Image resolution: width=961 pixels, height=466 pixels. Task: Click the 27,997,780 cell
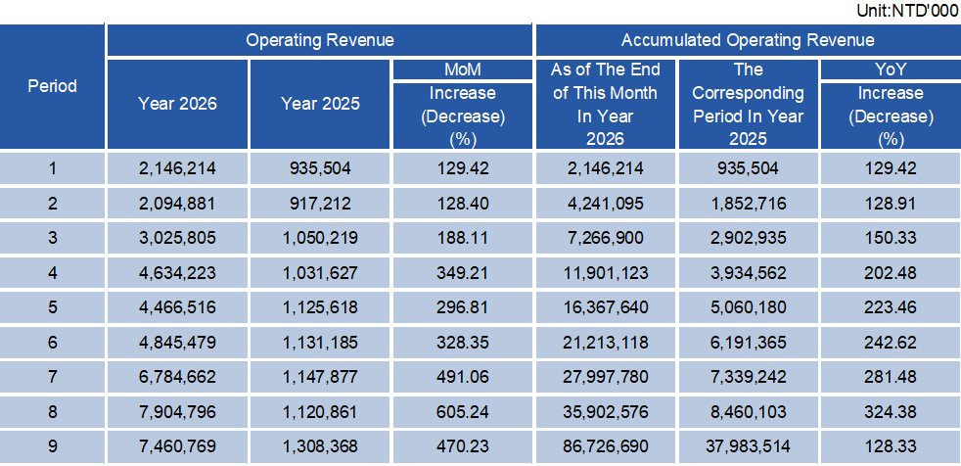click(x=606, y=377)
